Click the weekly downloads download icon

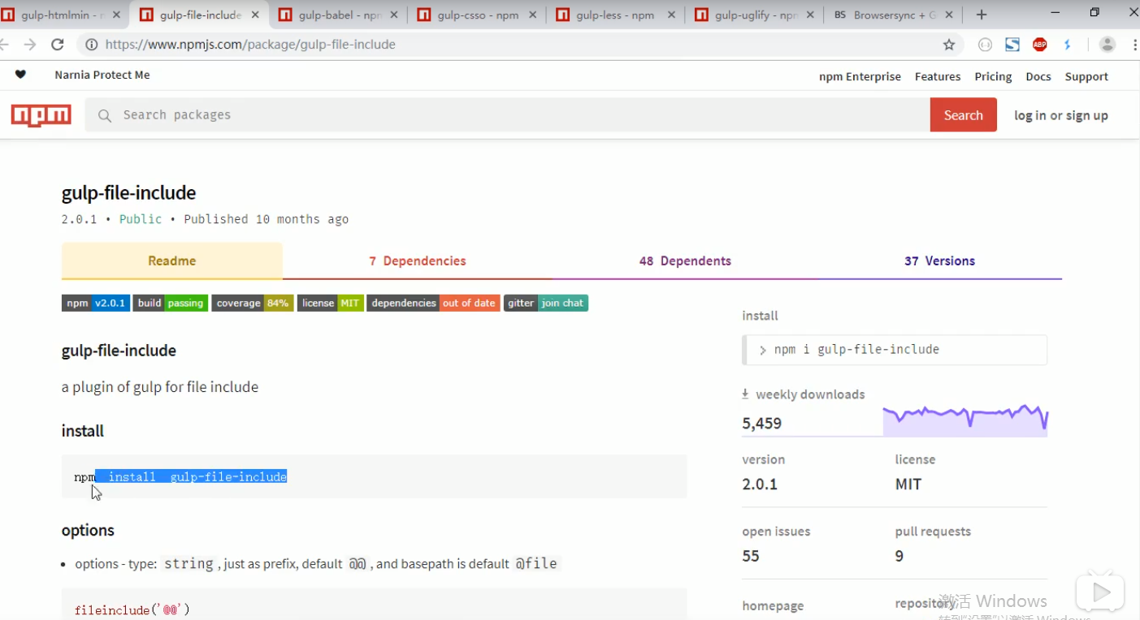tap(745, 394)
